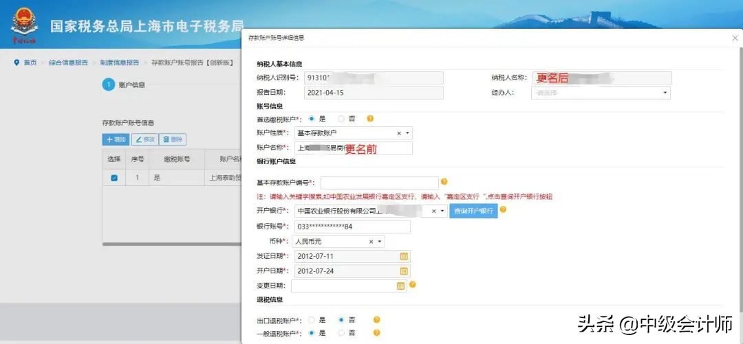Click the 查询开户银行 button
Viewport: 743px width, 344px height.
(x=473, y=211)
